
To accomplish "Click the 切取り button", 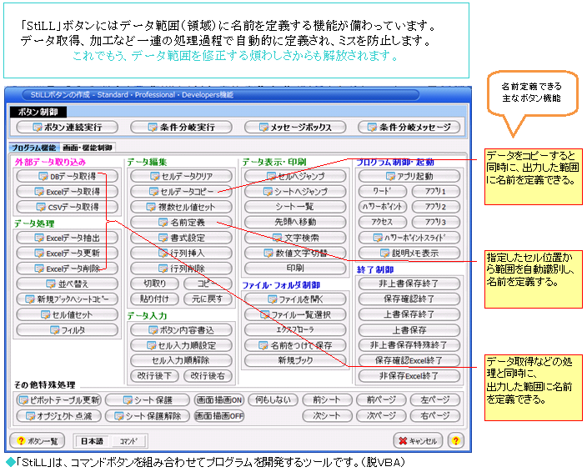I will pyautogui.click(x=154, y=284).
